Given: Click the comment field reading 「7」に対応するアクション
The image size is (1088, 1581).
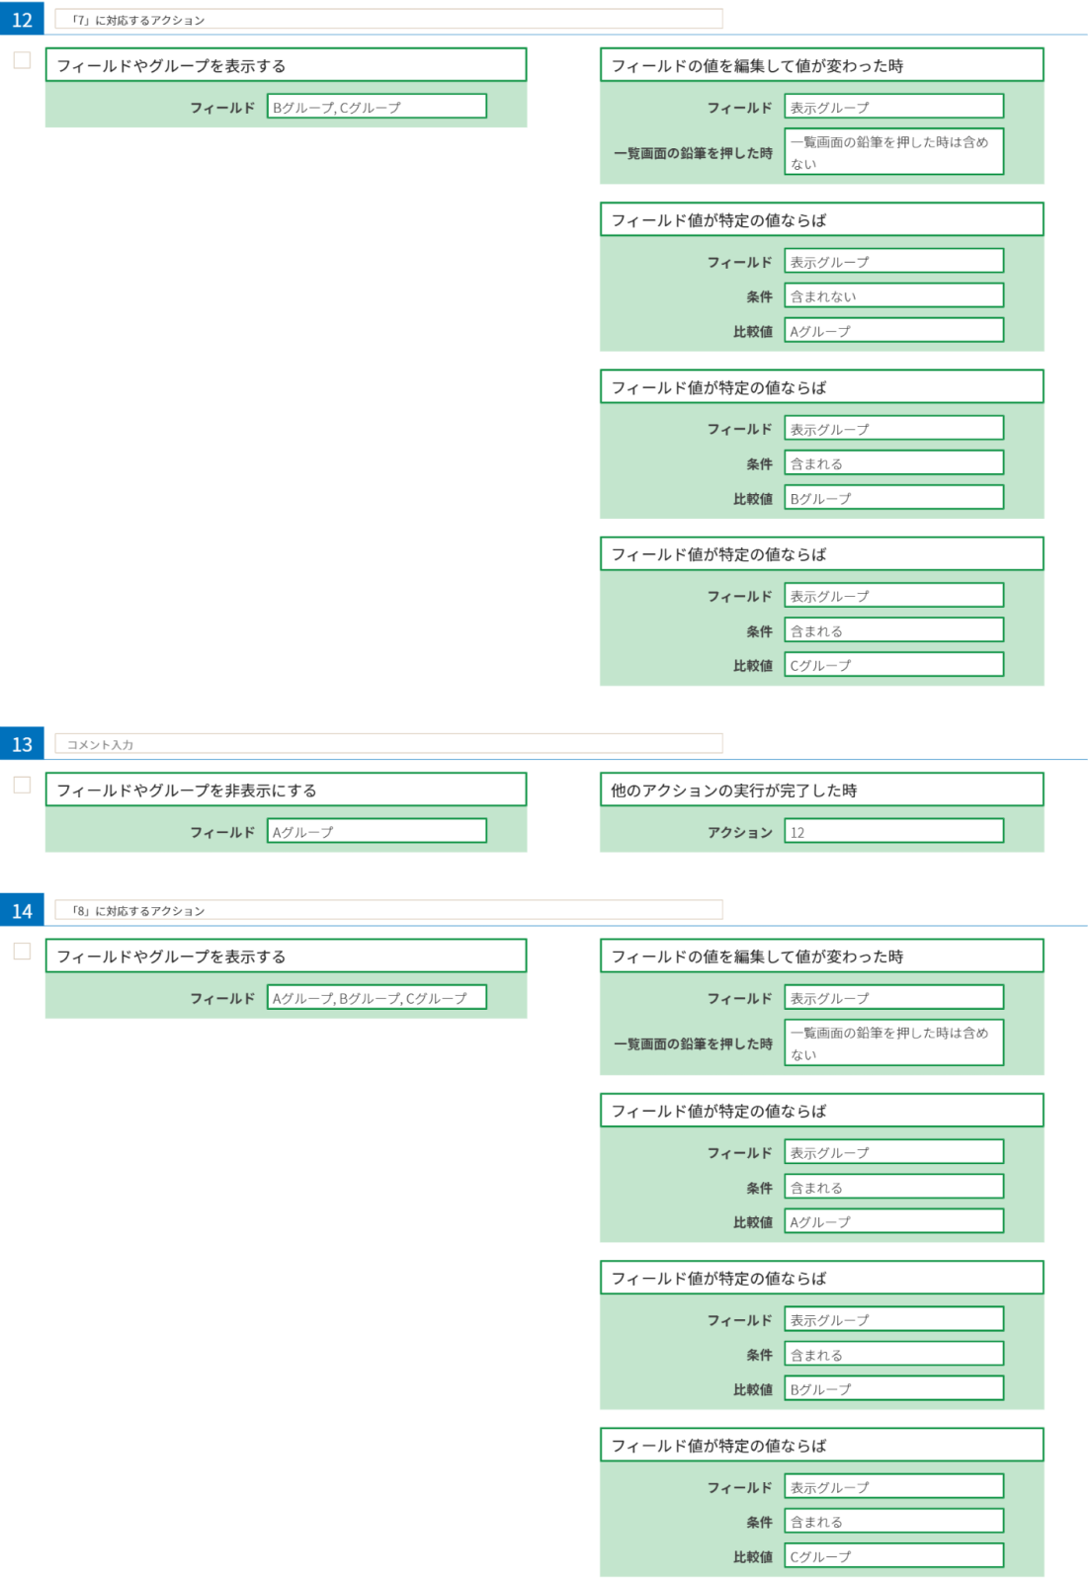Looking at the screenshot, I should (x=387, y=20).
